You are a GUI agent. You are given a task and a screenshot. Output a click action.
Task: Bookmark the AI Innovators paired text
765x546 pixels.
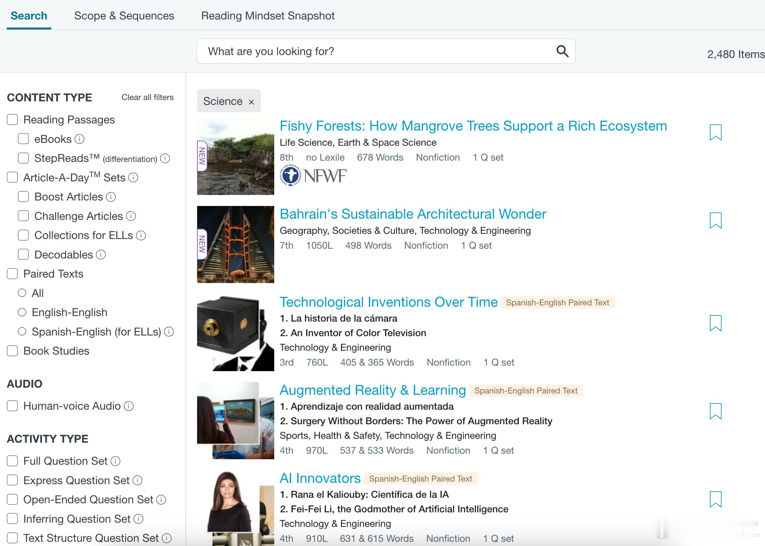(715, 499)
